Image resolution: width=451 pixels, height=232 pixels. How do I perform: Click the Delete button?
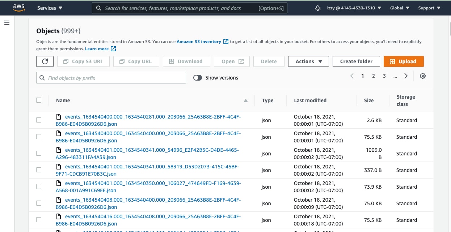pos(269,61)
